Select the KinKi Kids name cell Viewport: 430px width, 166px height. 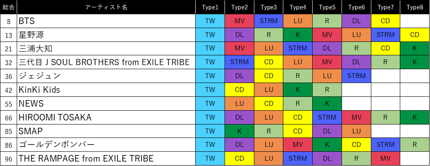pyautogui.click(x=106, y=90)
